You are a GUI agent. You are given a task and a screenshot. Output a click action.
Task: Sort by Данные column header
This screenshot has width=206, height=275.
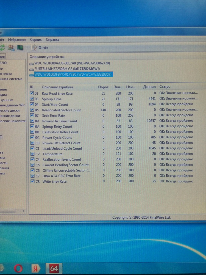tap(149, 87)
